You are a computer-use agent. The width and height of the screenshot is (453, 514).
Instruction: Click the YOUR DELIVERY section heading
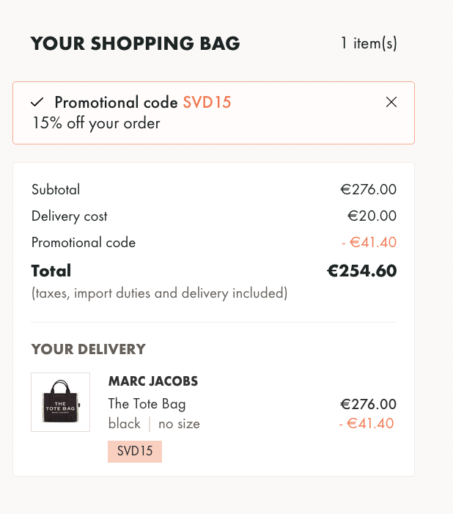[x=89, y=349]
